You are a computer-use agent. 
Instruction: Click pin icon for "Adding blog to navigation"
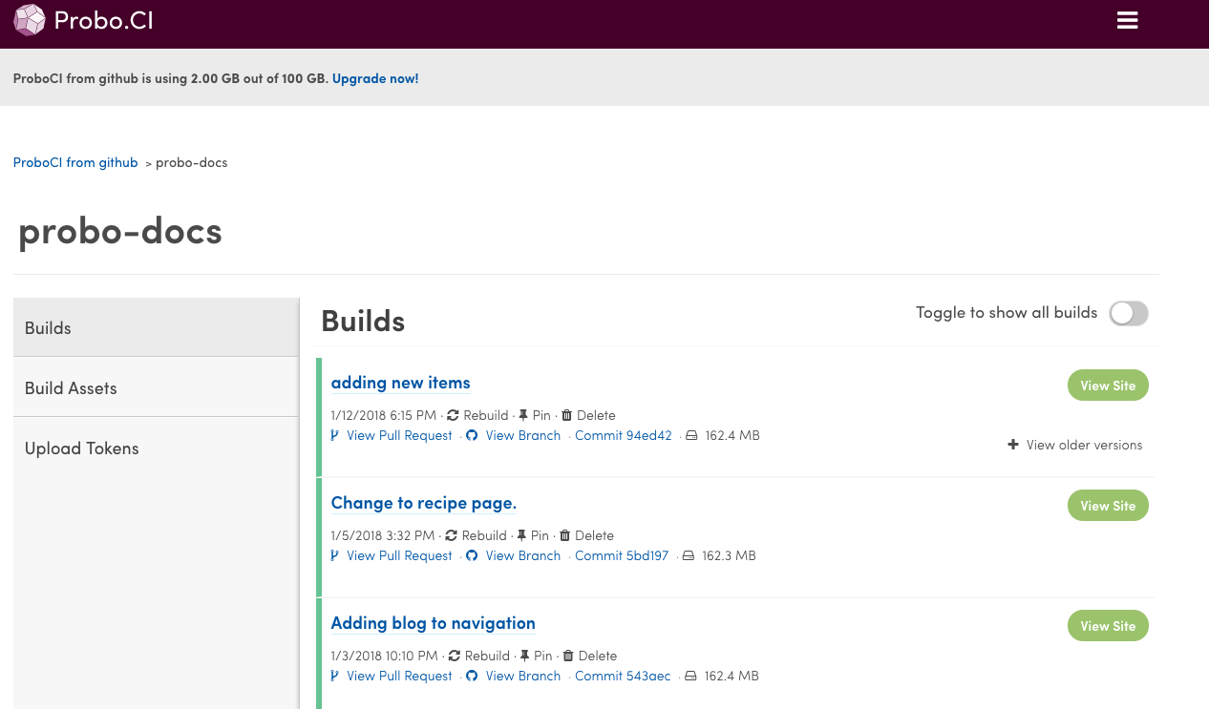pyautogui.click(x=524, y=656)
